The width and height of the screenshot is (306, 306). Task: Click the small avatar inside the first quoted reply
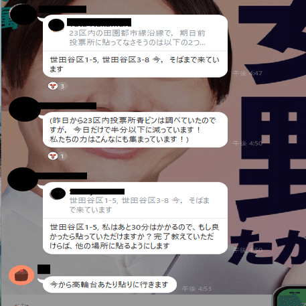point(56,25)
